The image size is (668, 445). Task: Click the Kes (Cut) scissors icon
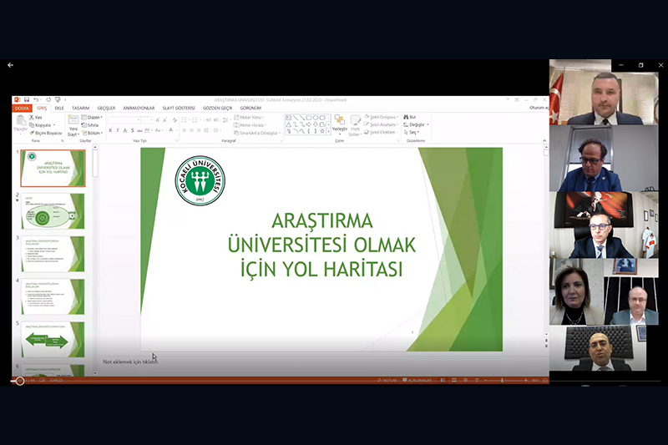point(38,117)
